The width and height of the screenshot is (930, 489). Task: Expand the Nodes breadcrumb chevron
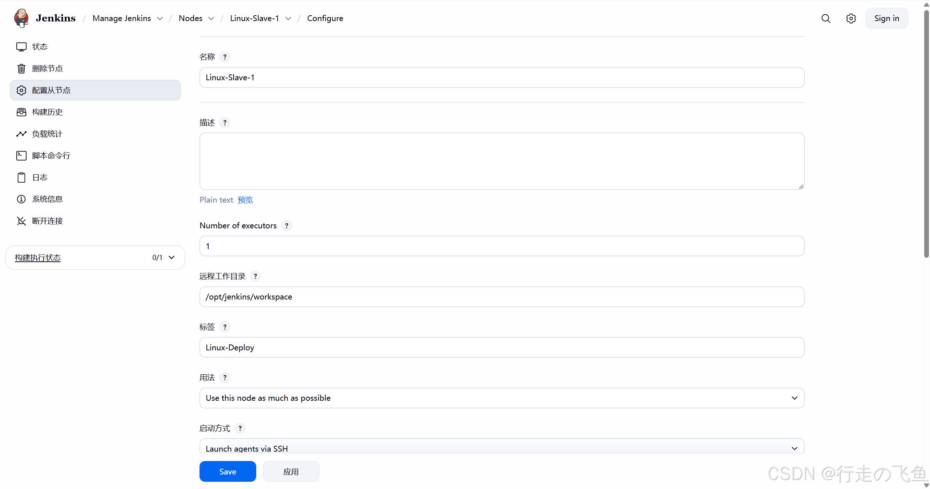(211, 19)
